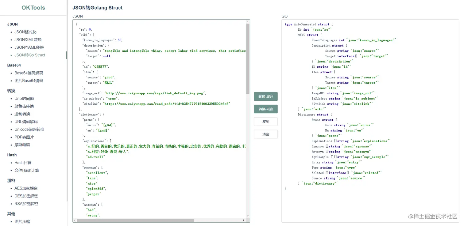This screenshot has height=226, width=464.
Task: Open RSA加密解密 tool
Action: coord(26,204)
